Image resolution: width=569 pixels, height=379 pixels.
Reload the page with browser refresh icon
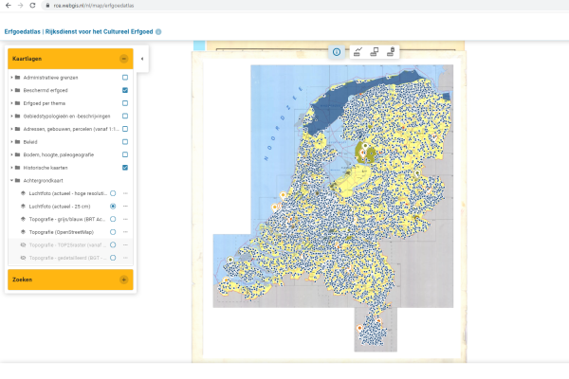click(x=31, y=6)
